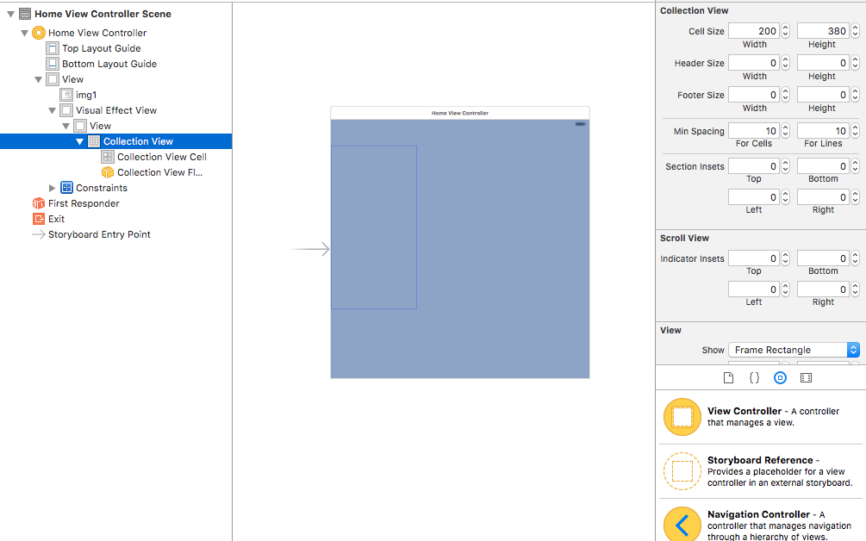The width and height of the screenshot is (866, 541).
Task: Click the Navigation Controller library icon
Action: coord(682,524)
